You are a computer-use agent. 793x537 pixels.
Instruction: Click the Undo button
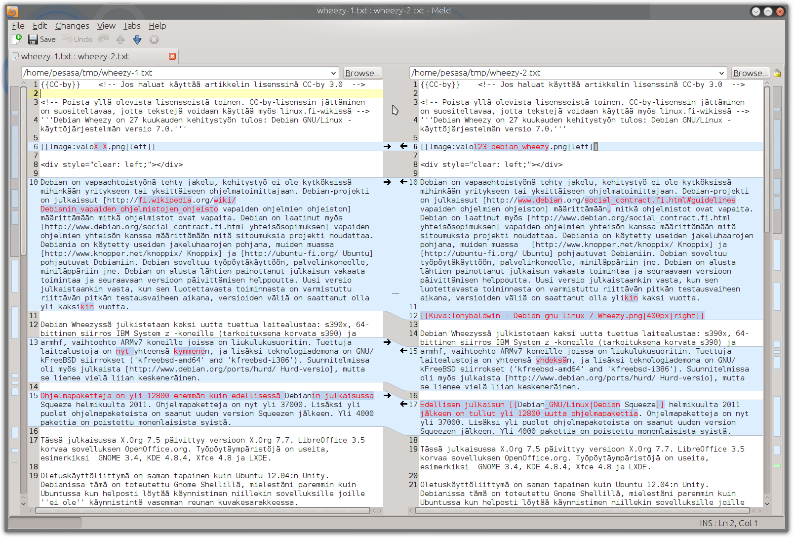tap(78, 40)
